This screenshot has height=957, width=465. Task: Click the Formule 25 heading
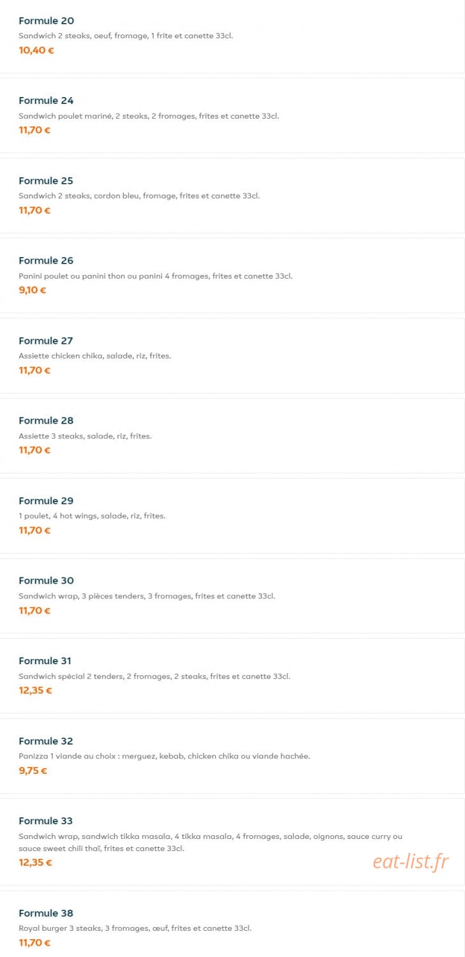(x=46, y=181)
